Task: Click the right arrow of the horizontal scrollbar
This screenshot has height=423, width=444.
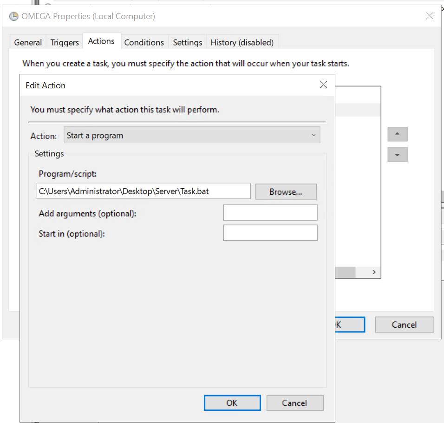Action: click(374, 272)
